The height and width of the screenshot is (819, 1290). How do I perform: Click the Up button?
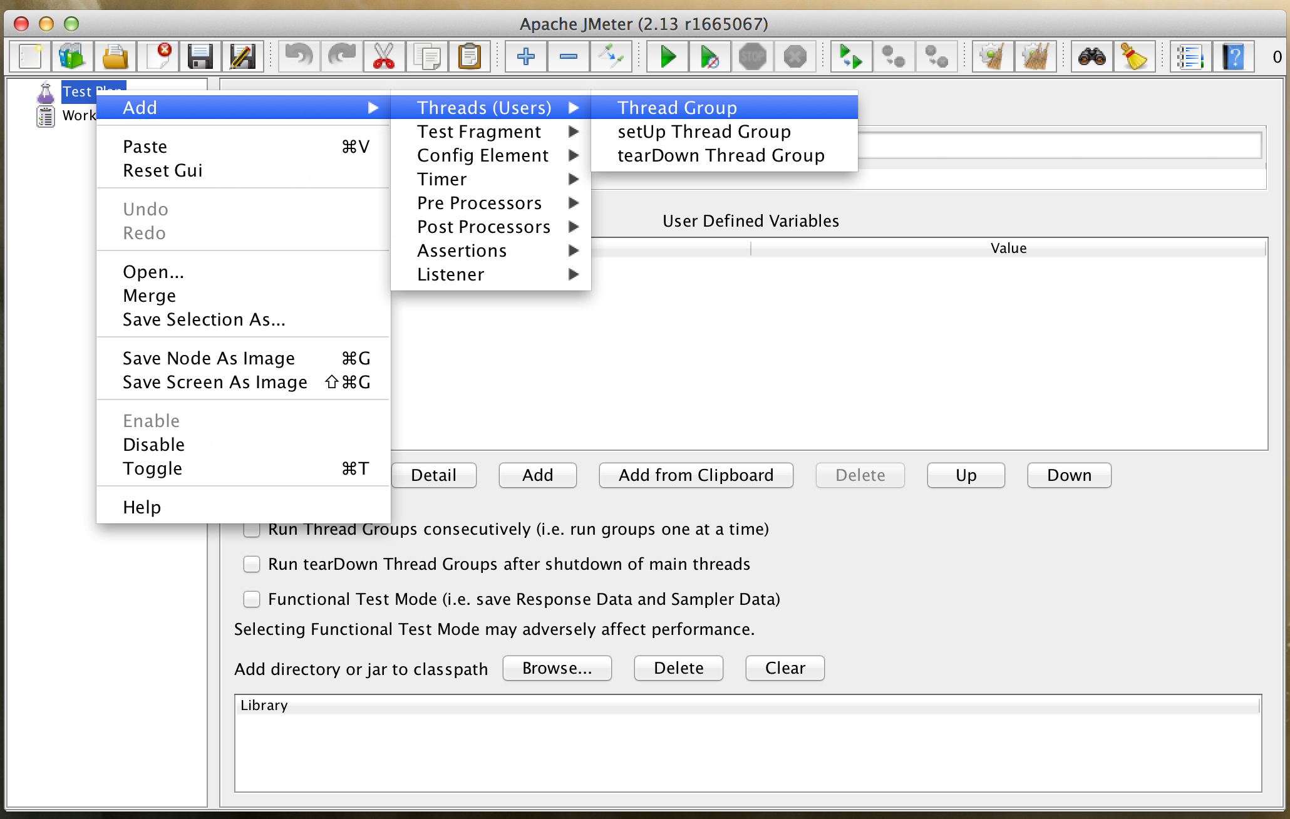point(966,475)
